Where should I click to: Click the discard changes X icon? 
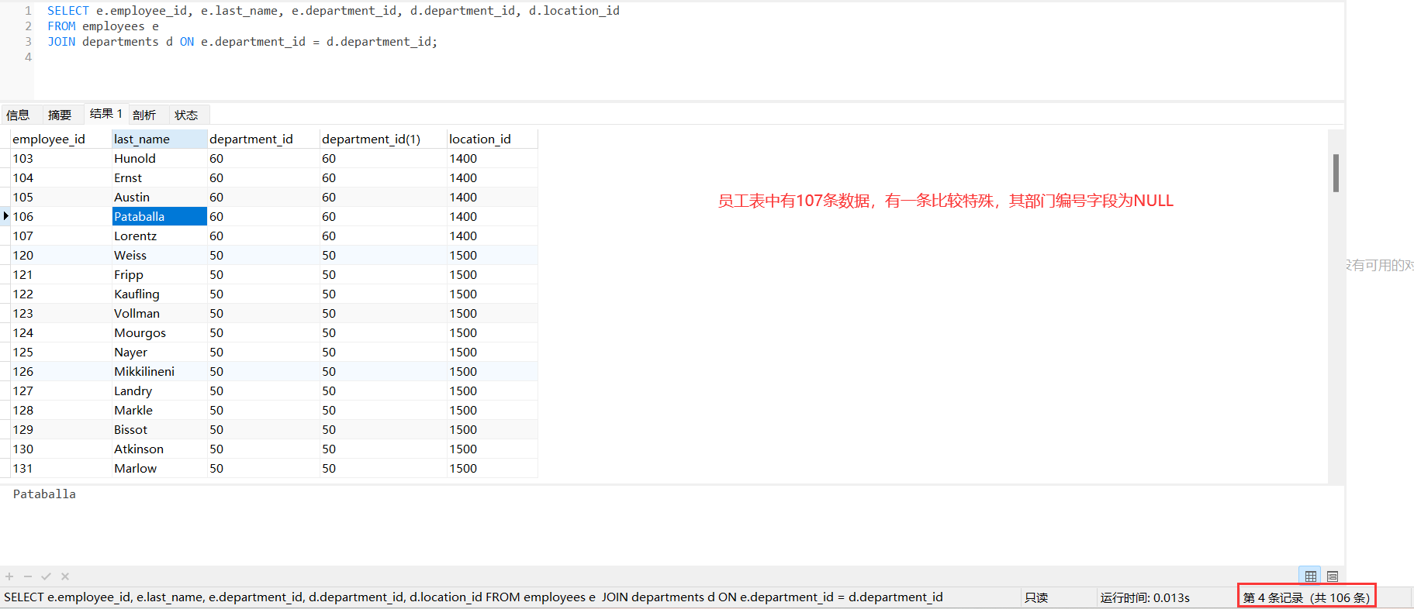[x=65, y=576]
